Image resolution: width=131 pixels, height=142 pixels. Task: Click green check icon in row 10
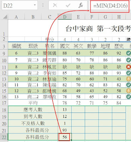pyautogui.click(x=129, y=60)
